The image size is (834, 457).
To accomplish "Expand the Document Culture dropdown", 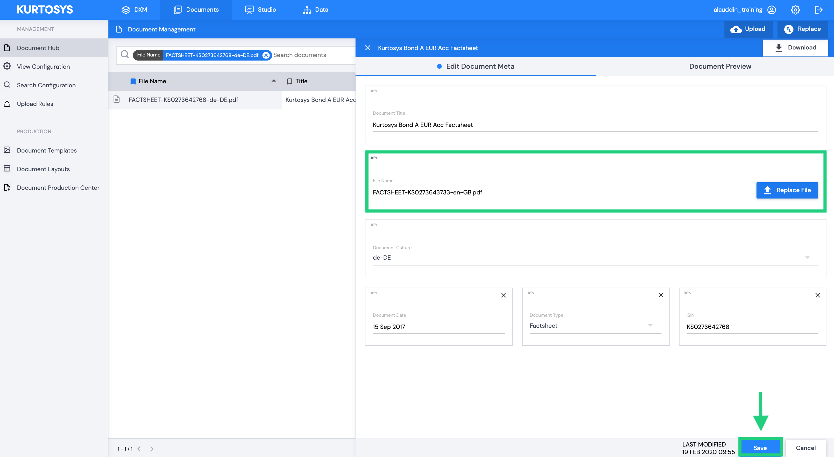I will click(x=807, y=257).
